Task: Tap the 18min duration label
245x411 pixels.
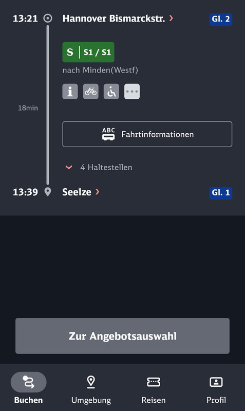Action: pos(28,108)
